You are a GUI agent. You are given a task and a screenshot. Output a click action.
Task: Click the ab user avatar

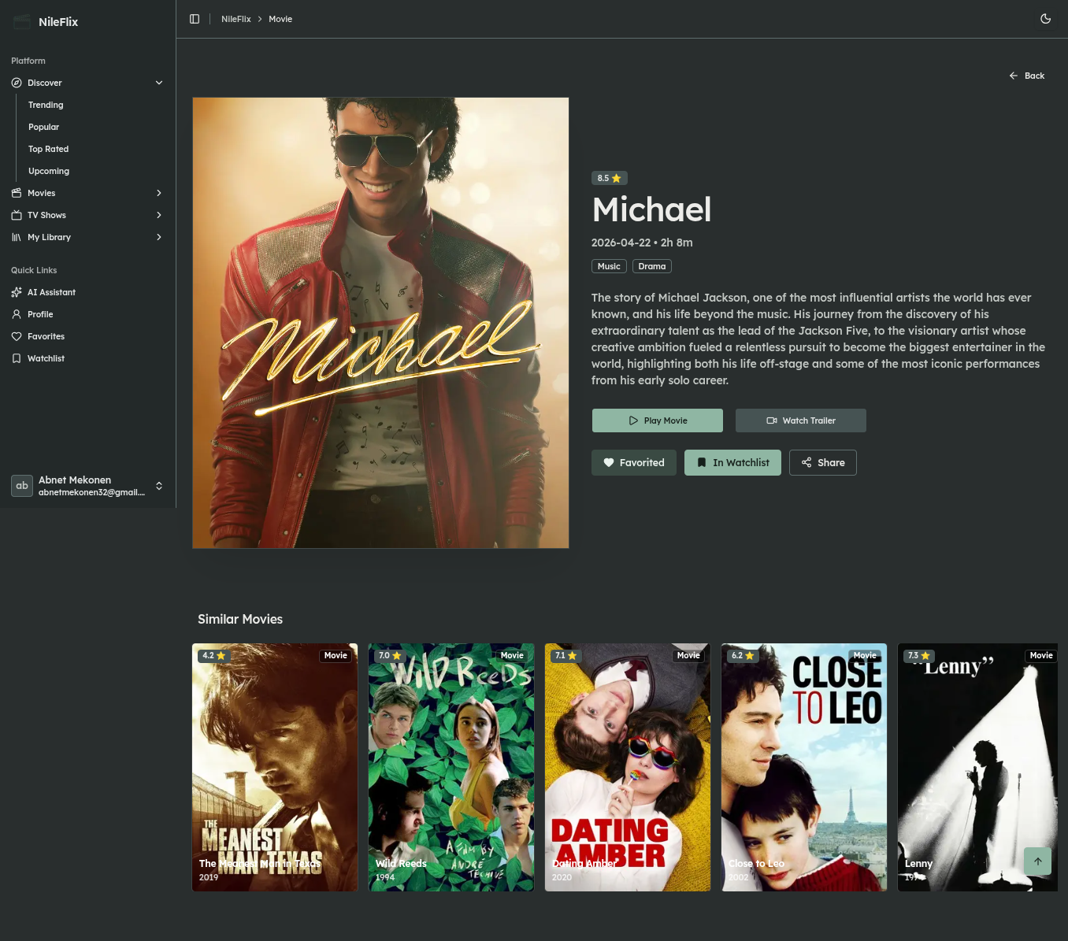click(22, 486)
